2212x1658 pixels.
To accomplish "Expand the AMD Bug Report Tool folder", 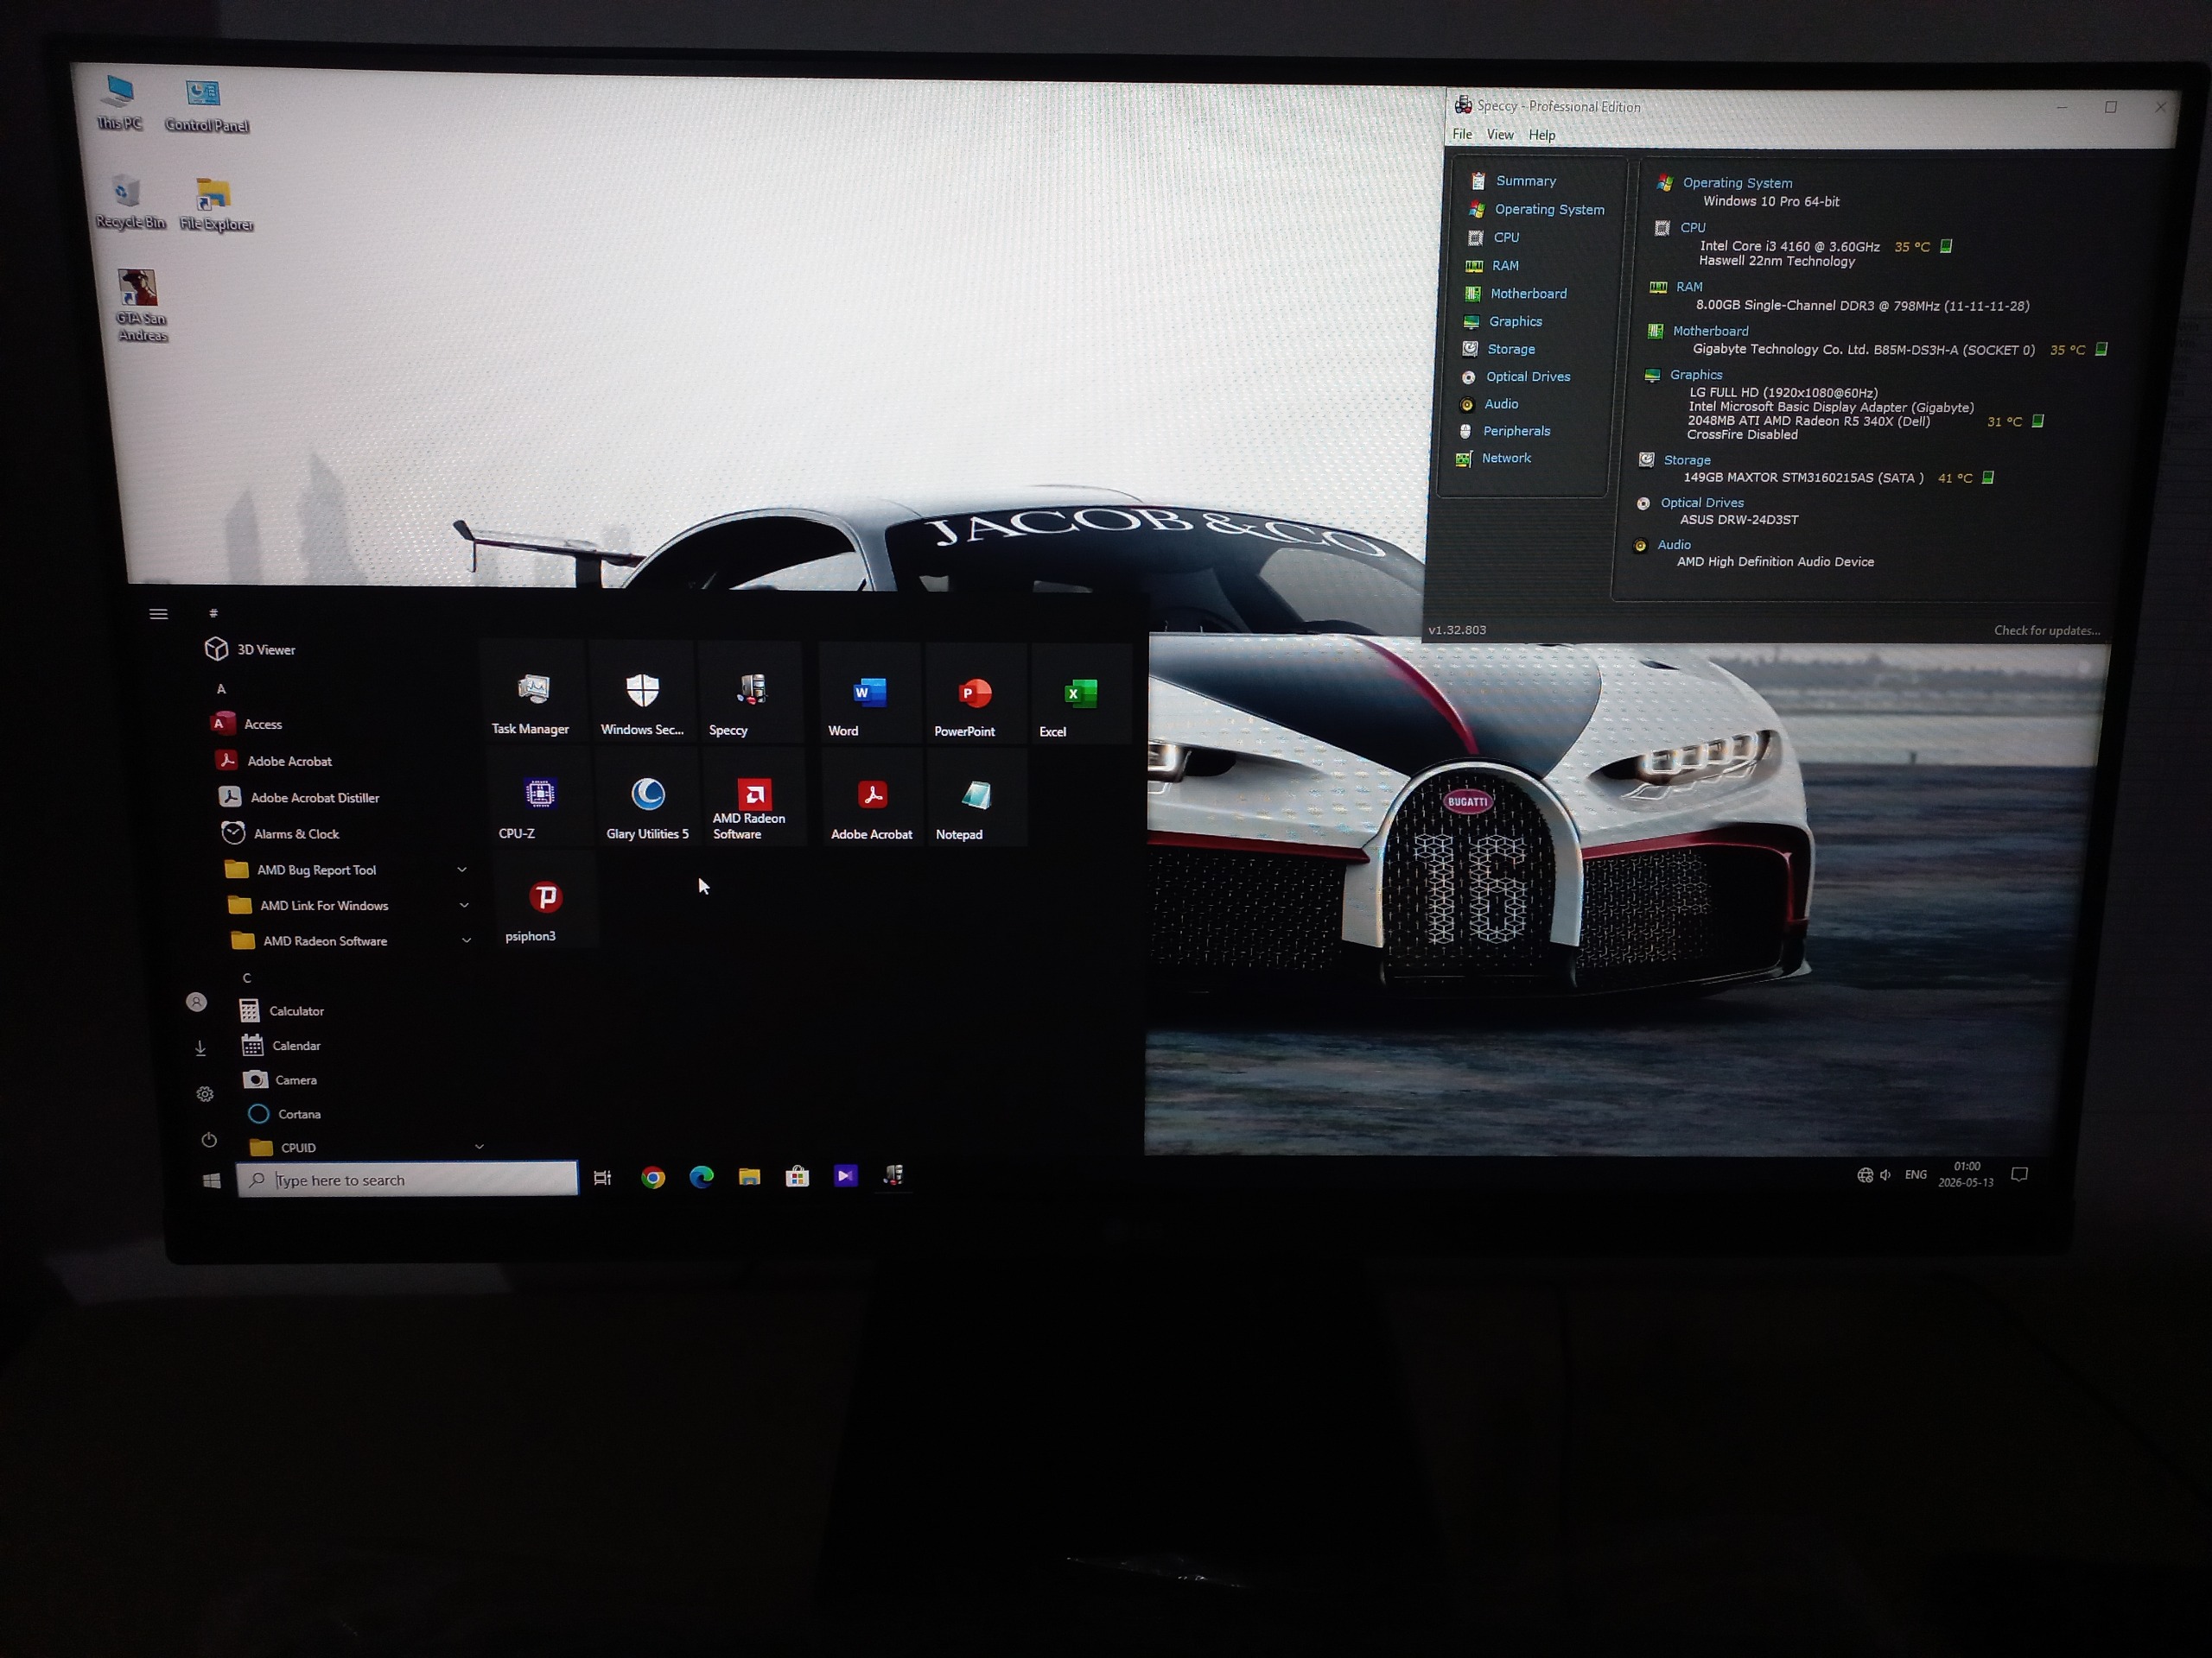I will point(462,870).
